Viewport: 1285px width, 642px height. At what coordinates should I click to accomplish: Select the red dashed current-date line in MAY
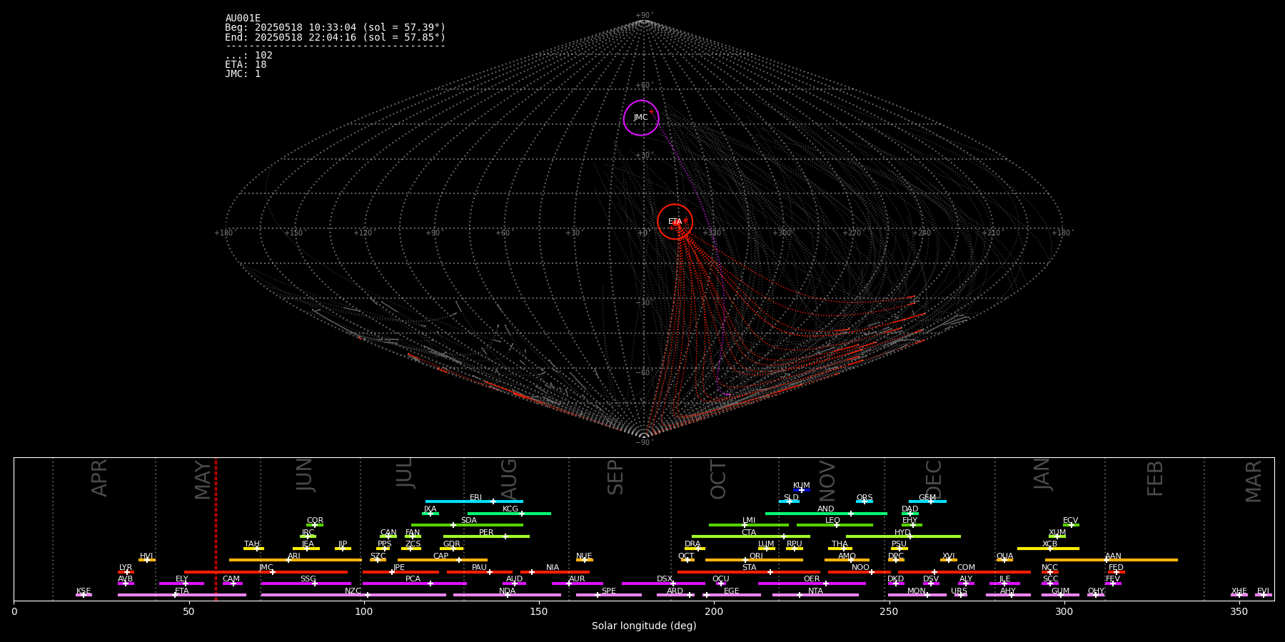(x=216, y=529)
